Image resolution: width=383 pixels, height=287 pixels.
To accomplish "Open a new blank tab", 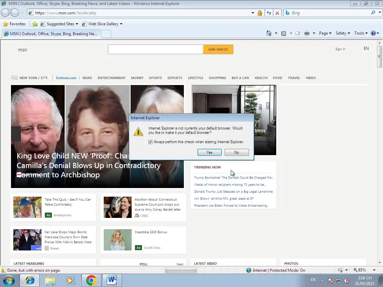I will coord(106,34).
